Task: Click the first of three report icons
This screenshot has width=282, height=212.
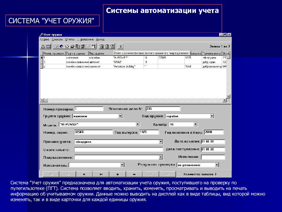Action: [x=102, y=47]
